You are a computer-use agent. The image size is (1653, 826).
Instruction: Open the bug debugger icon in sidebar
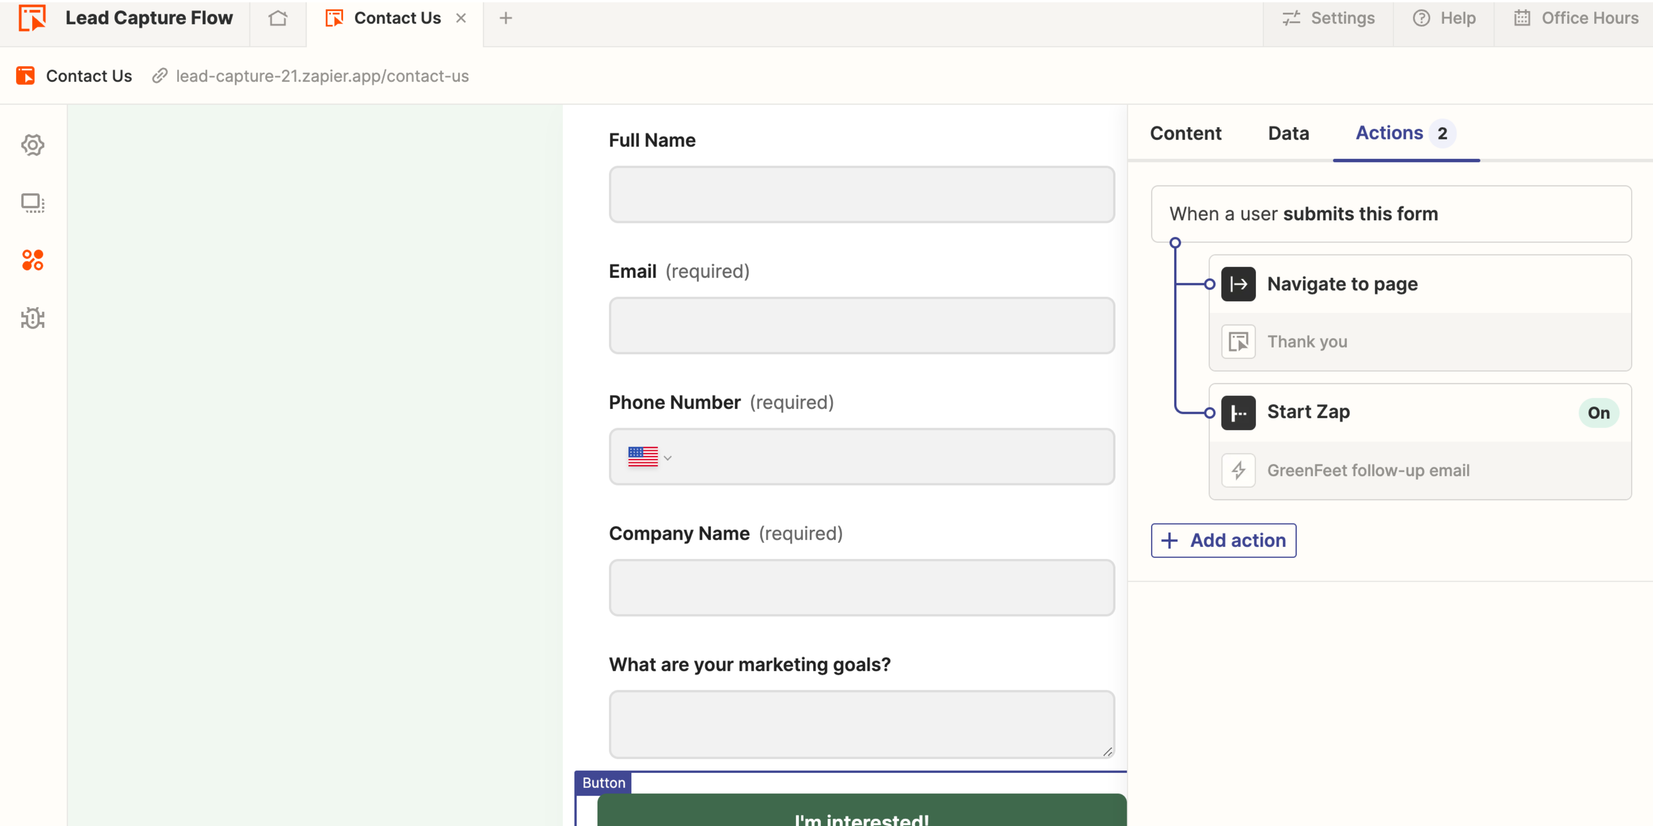tap(33, 318)
